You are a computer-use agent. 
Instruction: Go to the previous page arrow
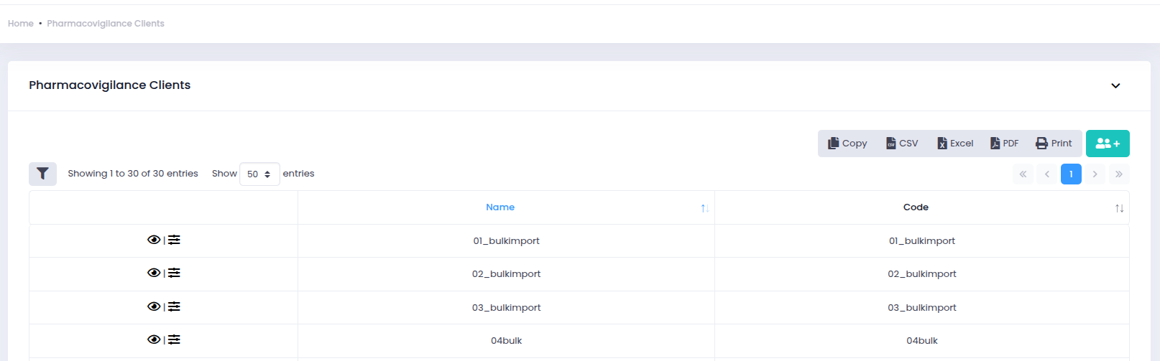pos(1047,174)
